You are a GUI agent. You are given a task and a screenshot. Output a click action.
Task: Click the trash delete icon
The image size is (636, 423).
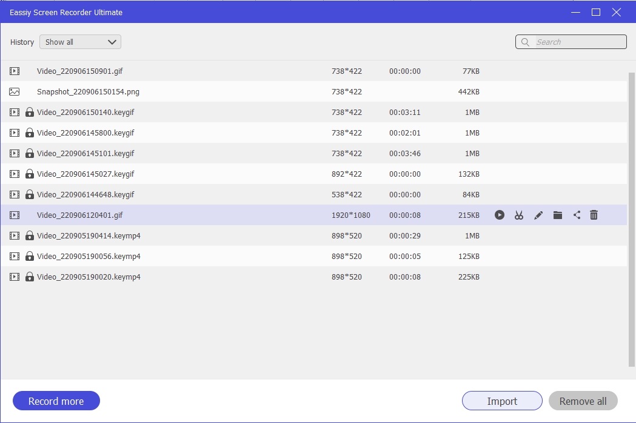(x=594, y=215)
